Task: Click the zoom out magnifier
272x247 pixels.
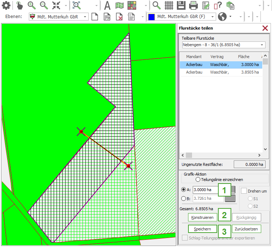Action: (x=44, y=5)
